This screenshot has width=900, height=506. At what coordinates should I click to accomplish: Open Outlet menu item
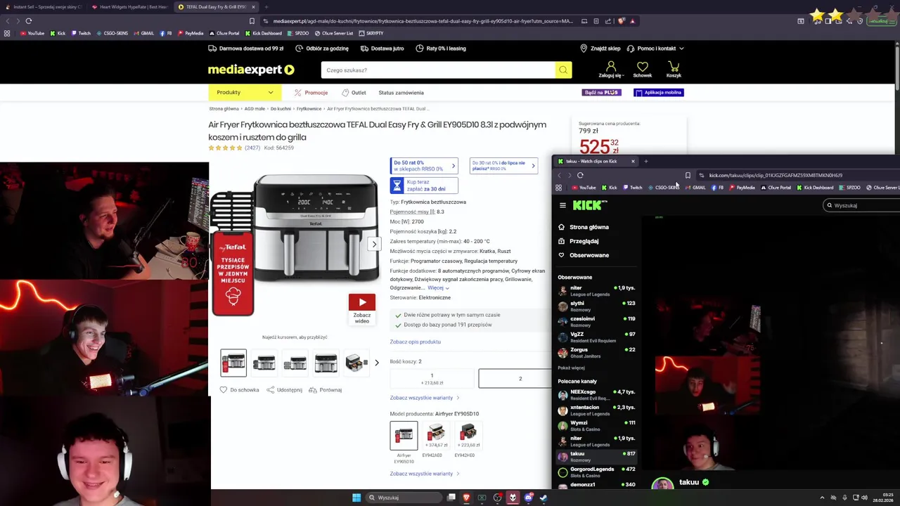click(354, 93)
